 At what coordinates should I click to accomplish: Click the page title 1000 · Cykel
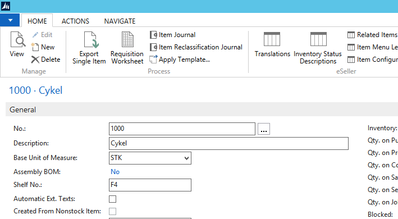[35, 90]
